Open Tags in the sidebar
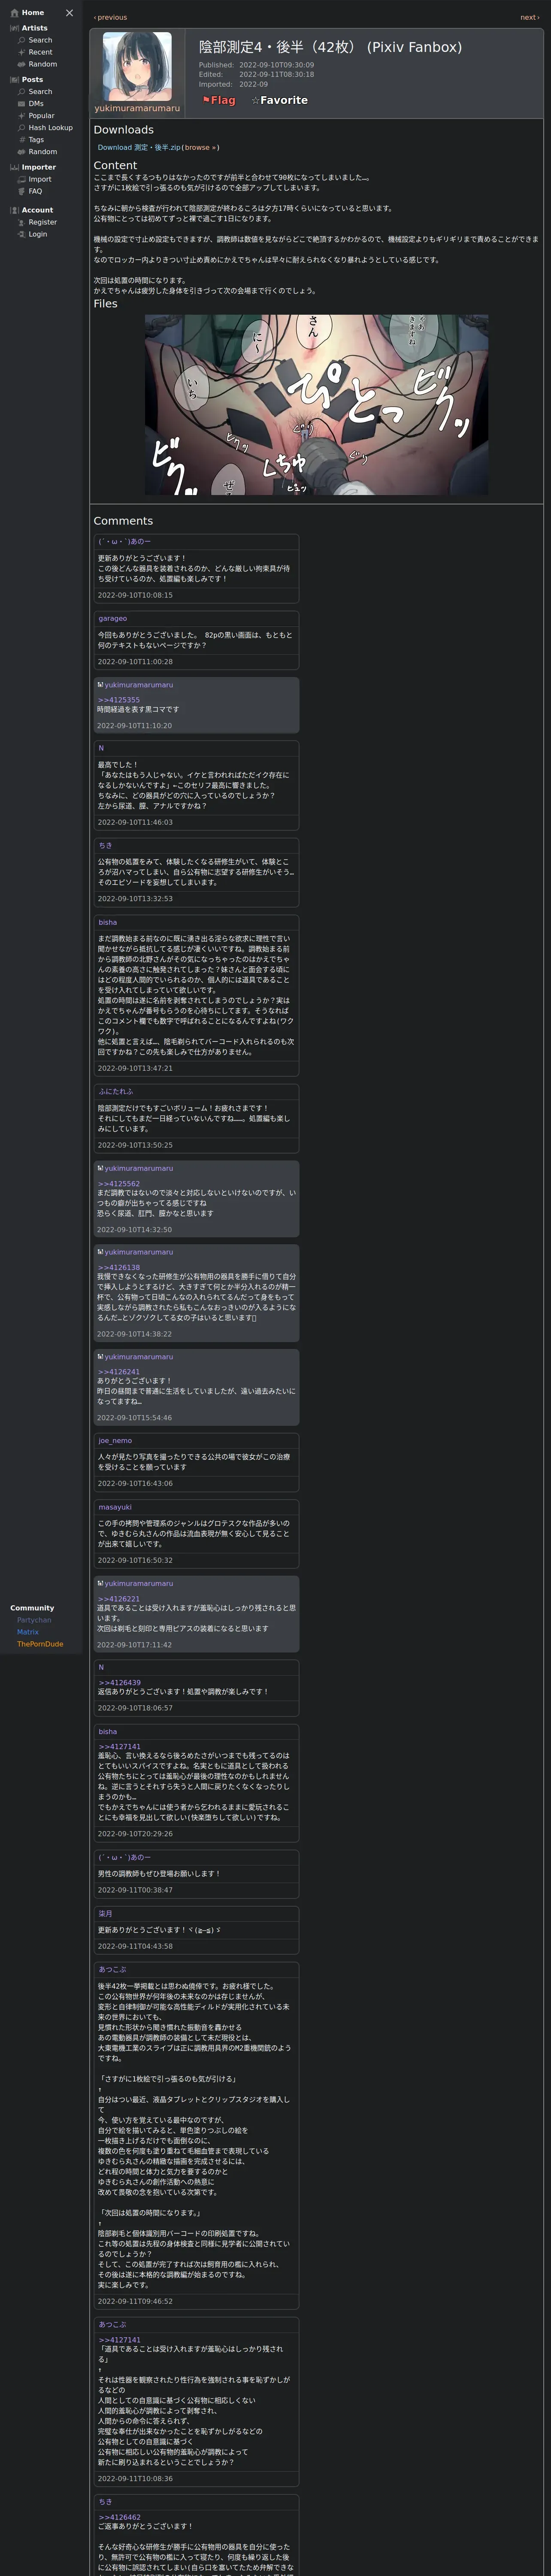 pos(36,140)
